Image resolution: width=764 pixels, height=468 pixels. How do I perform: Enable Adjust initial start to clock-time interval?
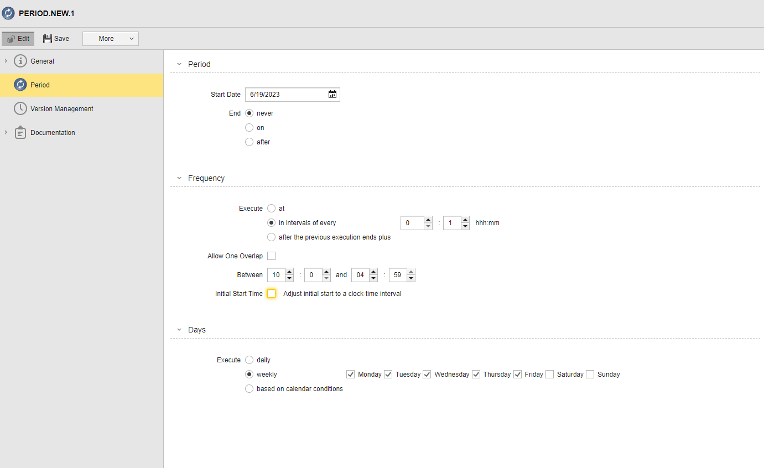click(x=271, y=293)
